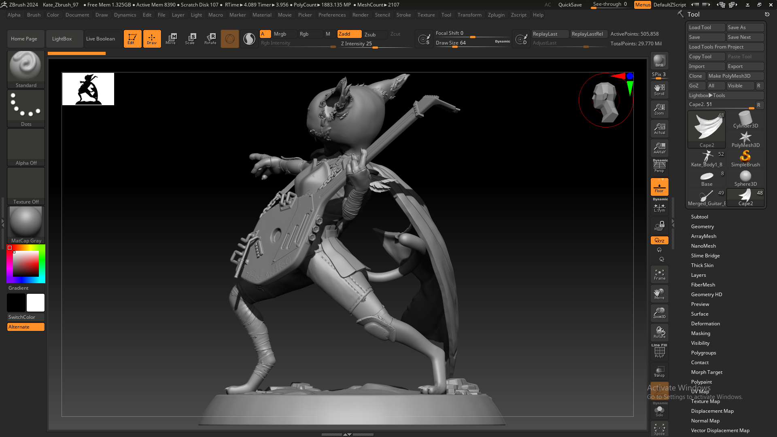Expand the Subtool palette section

tap(699, 217)
